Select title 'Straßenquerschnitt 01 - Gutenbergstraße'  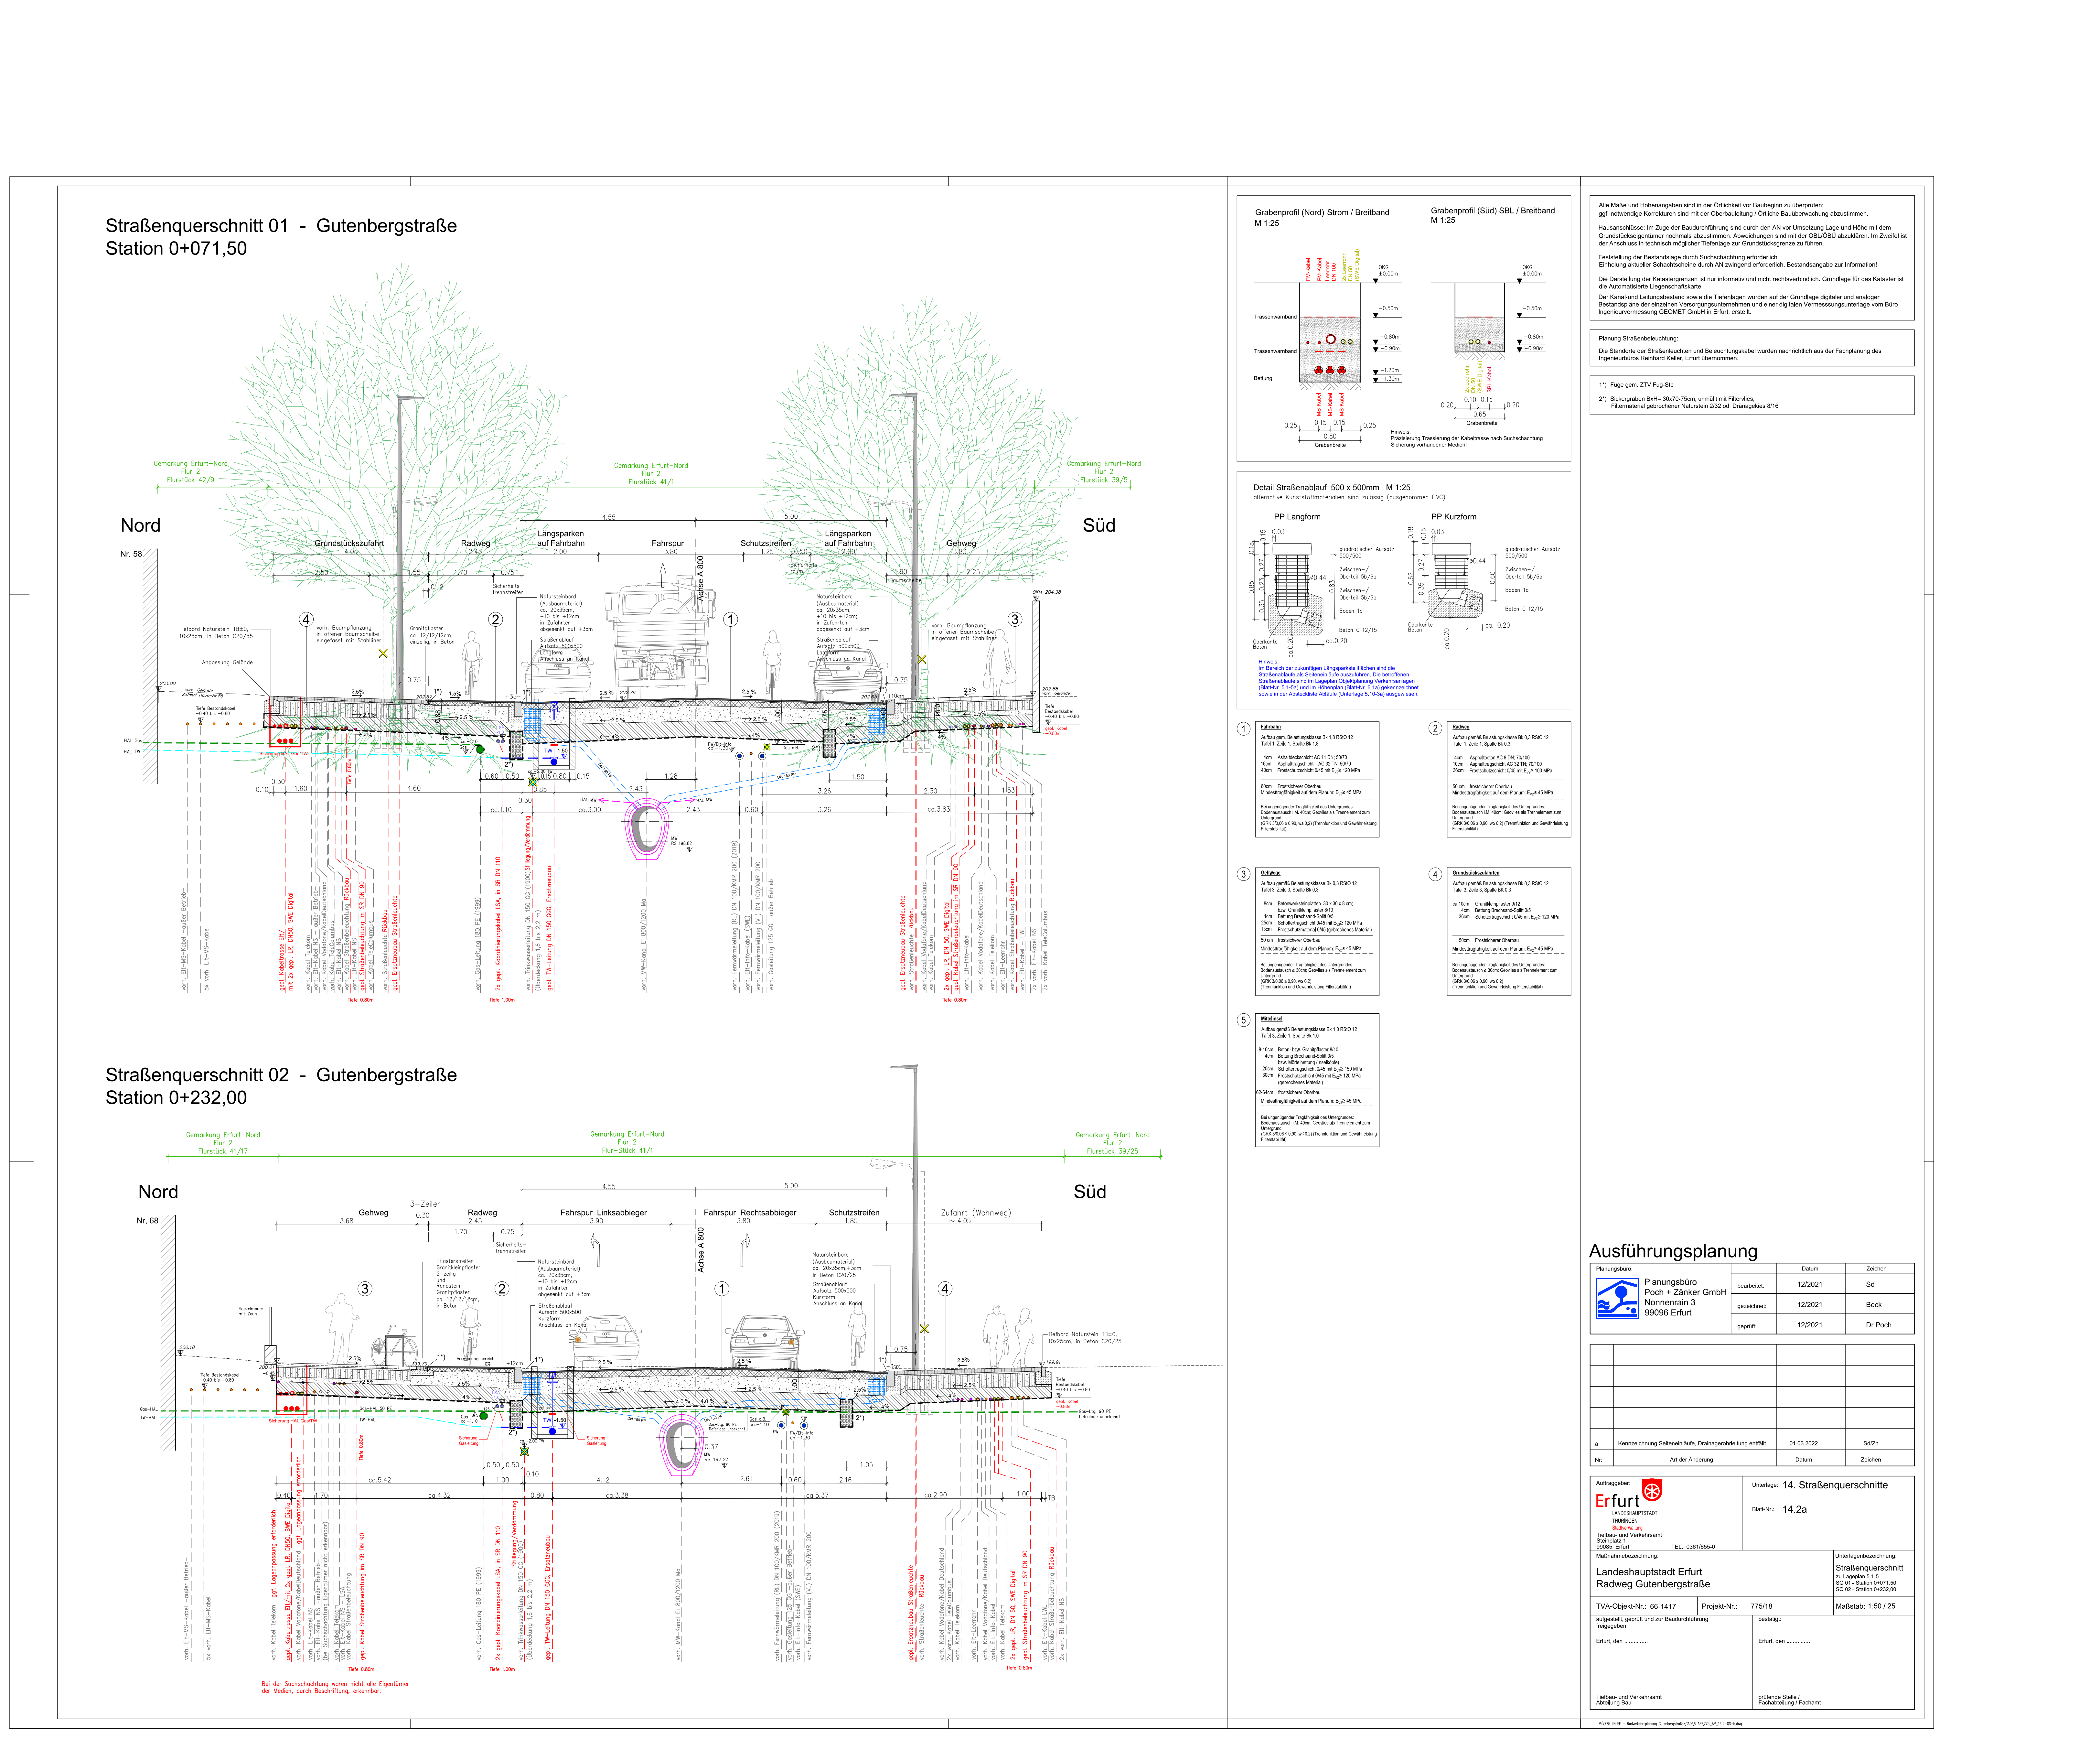point(281,226)
